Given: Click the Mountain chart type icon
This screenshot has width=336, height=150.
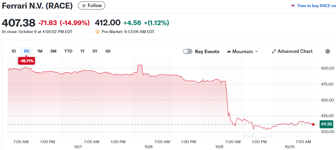Looking at the screenshot, I should point(229,51).
